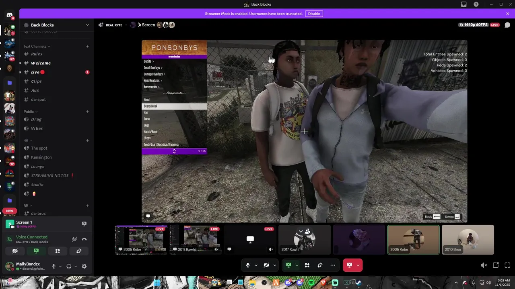Expand Head Features submenu
515x289 pixels.
[x=174, y=81]
